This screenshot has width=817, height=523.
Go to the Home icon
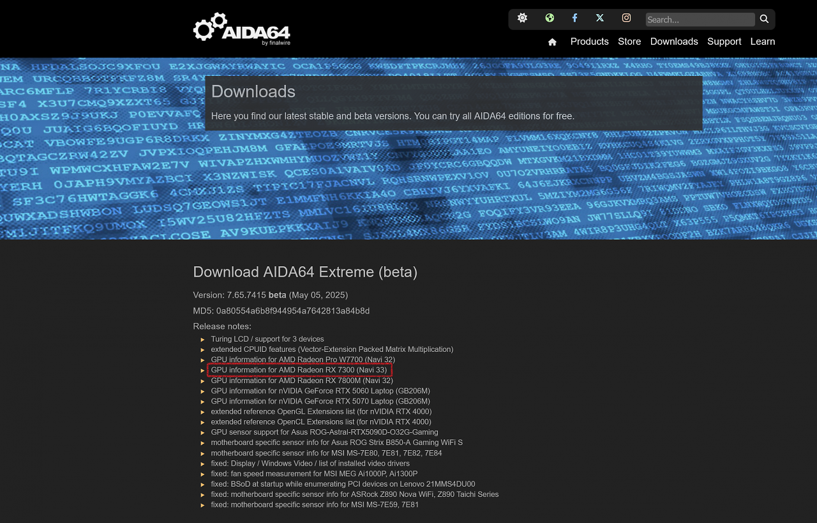(x=553, y=42)
